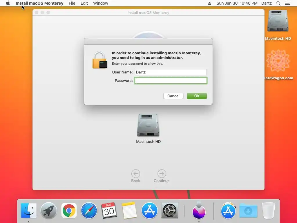Open the Window menu
This screenshot has width=297, height=223.
[100, 3]
